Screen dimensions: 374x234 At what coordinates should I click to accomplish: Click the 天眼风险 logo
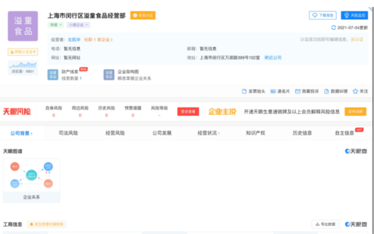(16, 111)
